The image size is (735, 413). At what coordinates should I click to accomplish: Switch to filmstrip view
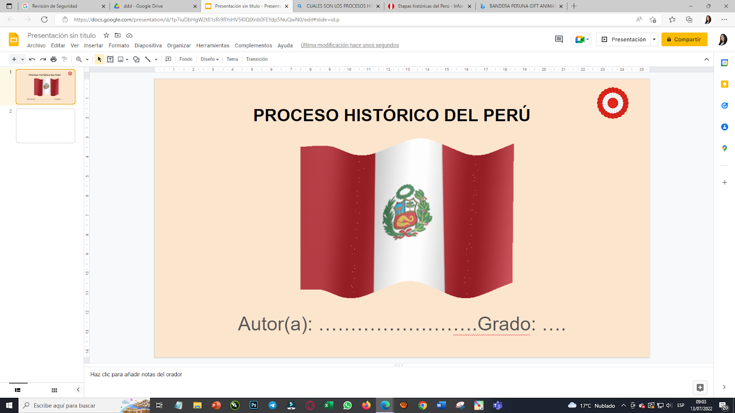tap(17, 390)
